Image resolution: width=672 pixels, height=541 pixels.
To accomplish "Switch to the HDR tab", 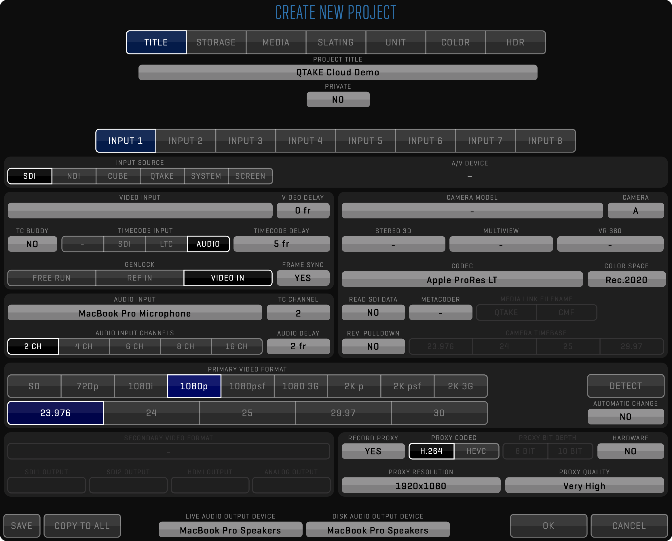I will point(515,42).
